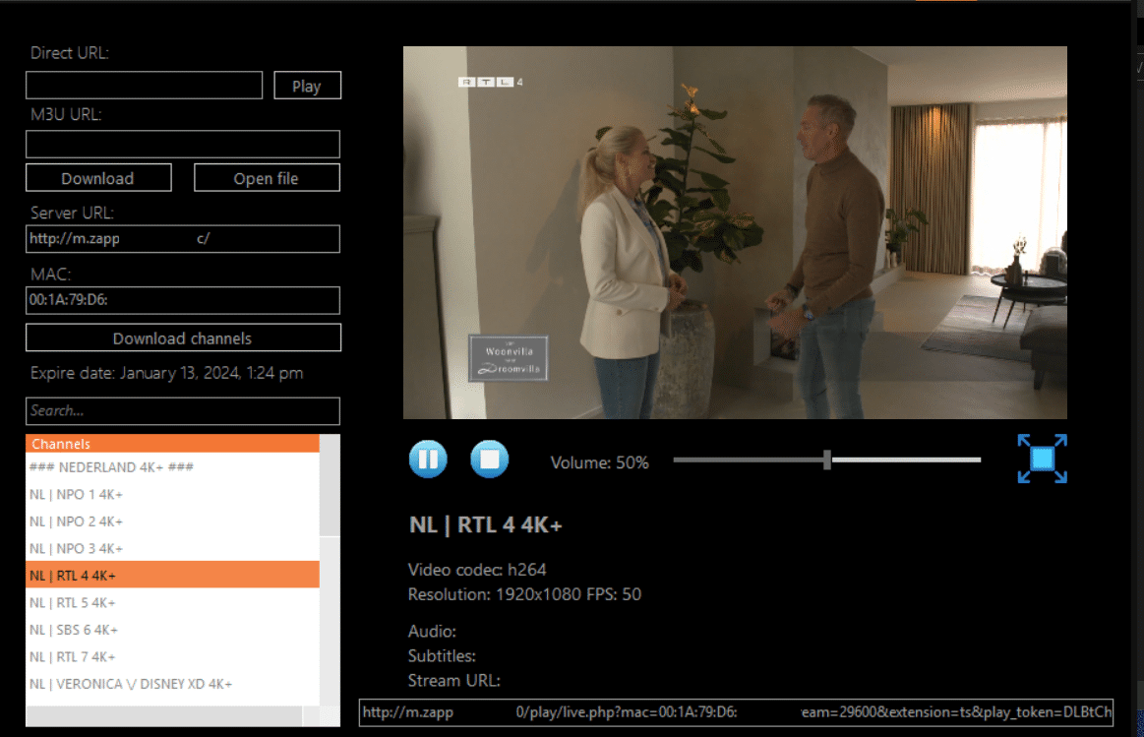The height and width of the screenshot is (737, 1144).
Task: Select channel NL | NPO 1 4K+
Action: click(172, 495)
